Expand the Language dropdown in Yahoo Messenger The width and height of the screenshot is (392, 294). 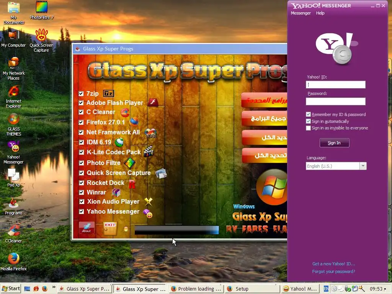click(363, 166)
